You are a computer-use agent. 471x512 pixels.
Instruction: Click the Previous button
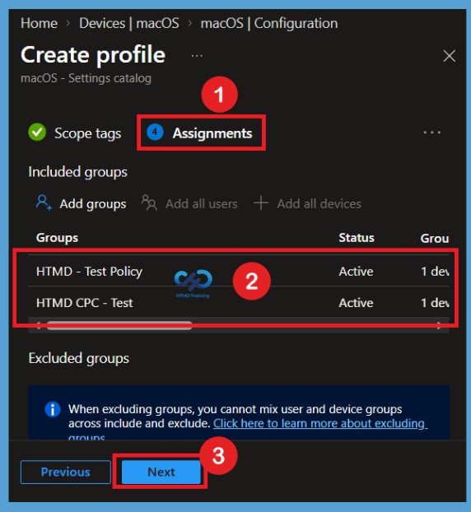pos(66,472)
